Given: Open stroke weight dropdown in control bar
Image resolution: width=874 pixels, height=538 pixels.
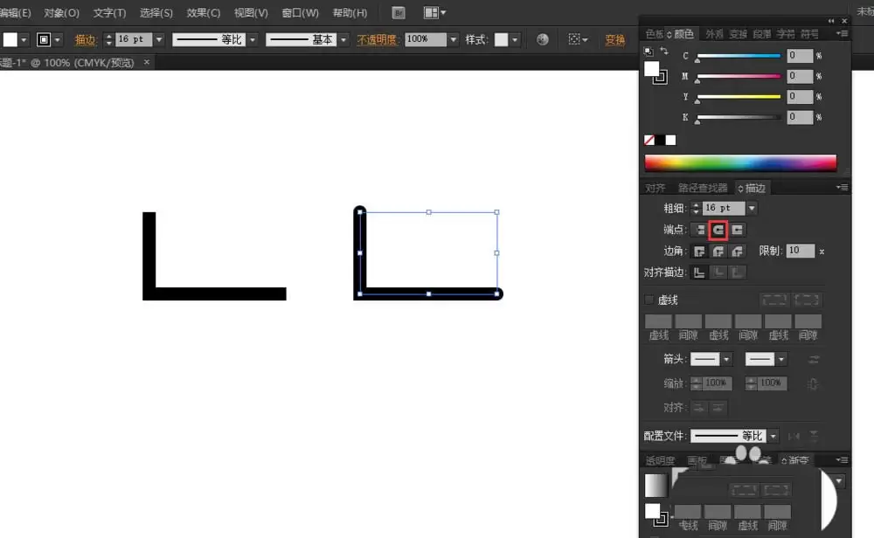Looking at the screenshot, I should pyautogui.click(x=159, y=39).
